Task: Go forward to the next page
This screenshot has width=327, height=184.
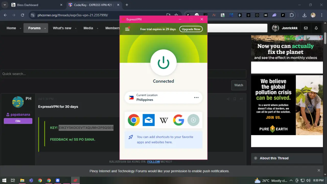Action: click(14, 15)
